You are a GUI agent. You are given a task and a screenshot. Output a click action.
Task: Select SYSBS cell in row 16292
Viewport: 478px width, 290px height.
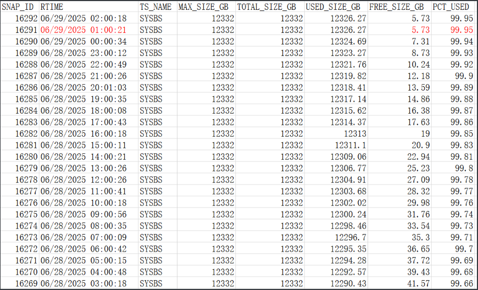(151, 18)
